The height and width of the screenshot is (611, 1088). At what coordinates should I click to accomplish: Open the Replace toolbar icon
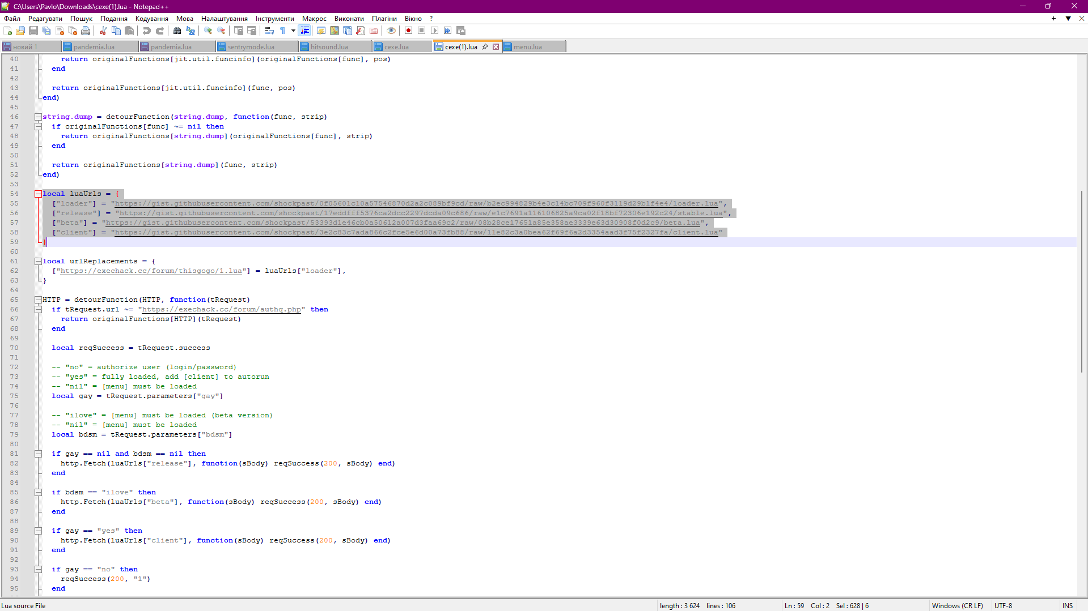click(x=190, y=31)
